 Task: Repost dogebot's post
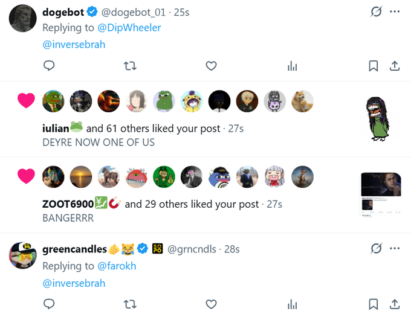(x=130, y=66)
